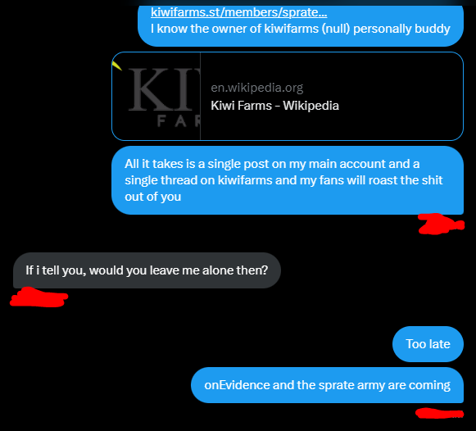Screen dimensions: 476x431
Task: Open the kiwifarms.st/members/sprate link
Action: coord(239,12)
